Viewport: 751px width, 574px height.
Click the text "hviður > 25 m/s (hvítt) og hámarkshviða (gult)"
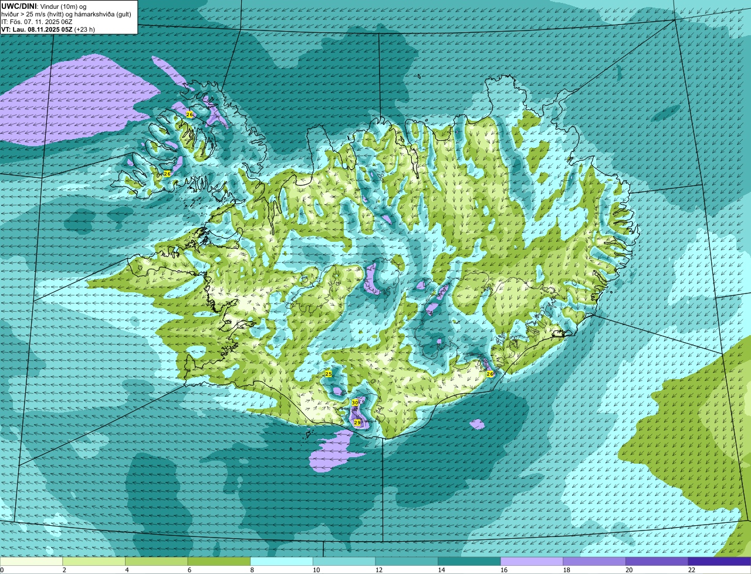point(66,14)
